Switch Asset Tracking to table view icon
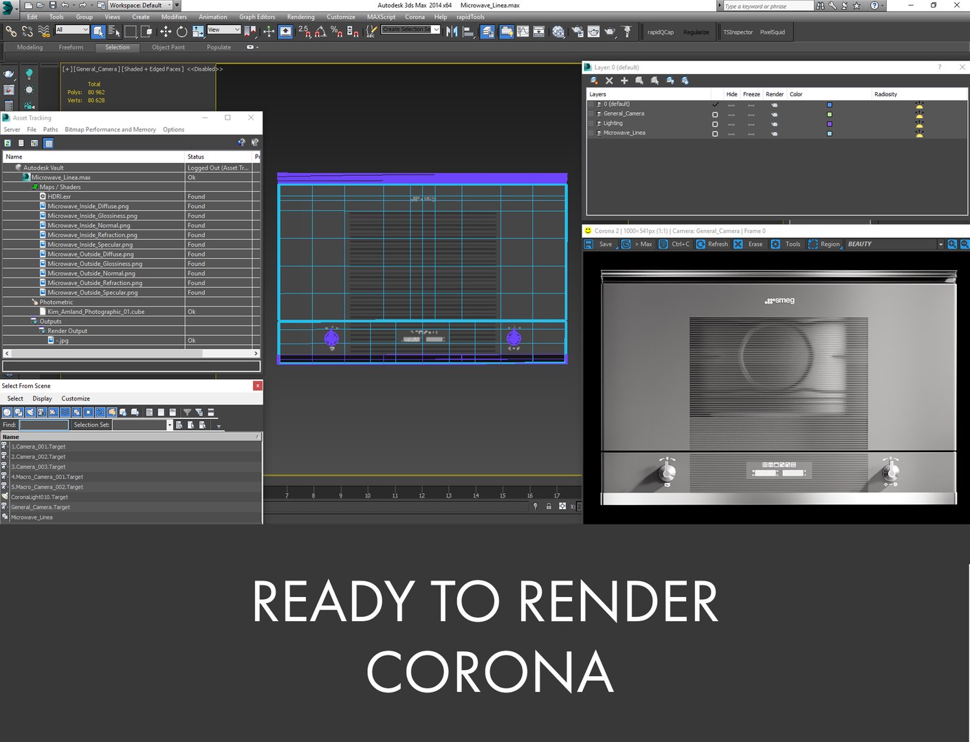This screenshot has height=742, width=970. click(48, 143)
